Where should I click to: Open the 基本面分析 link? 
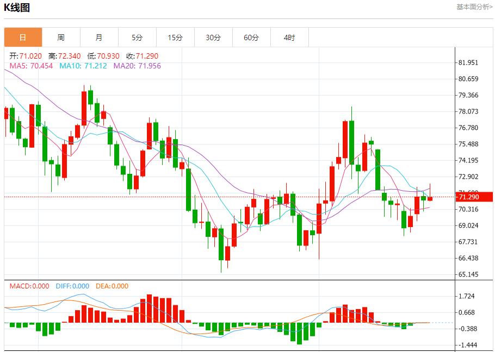(x=474, y=7)
